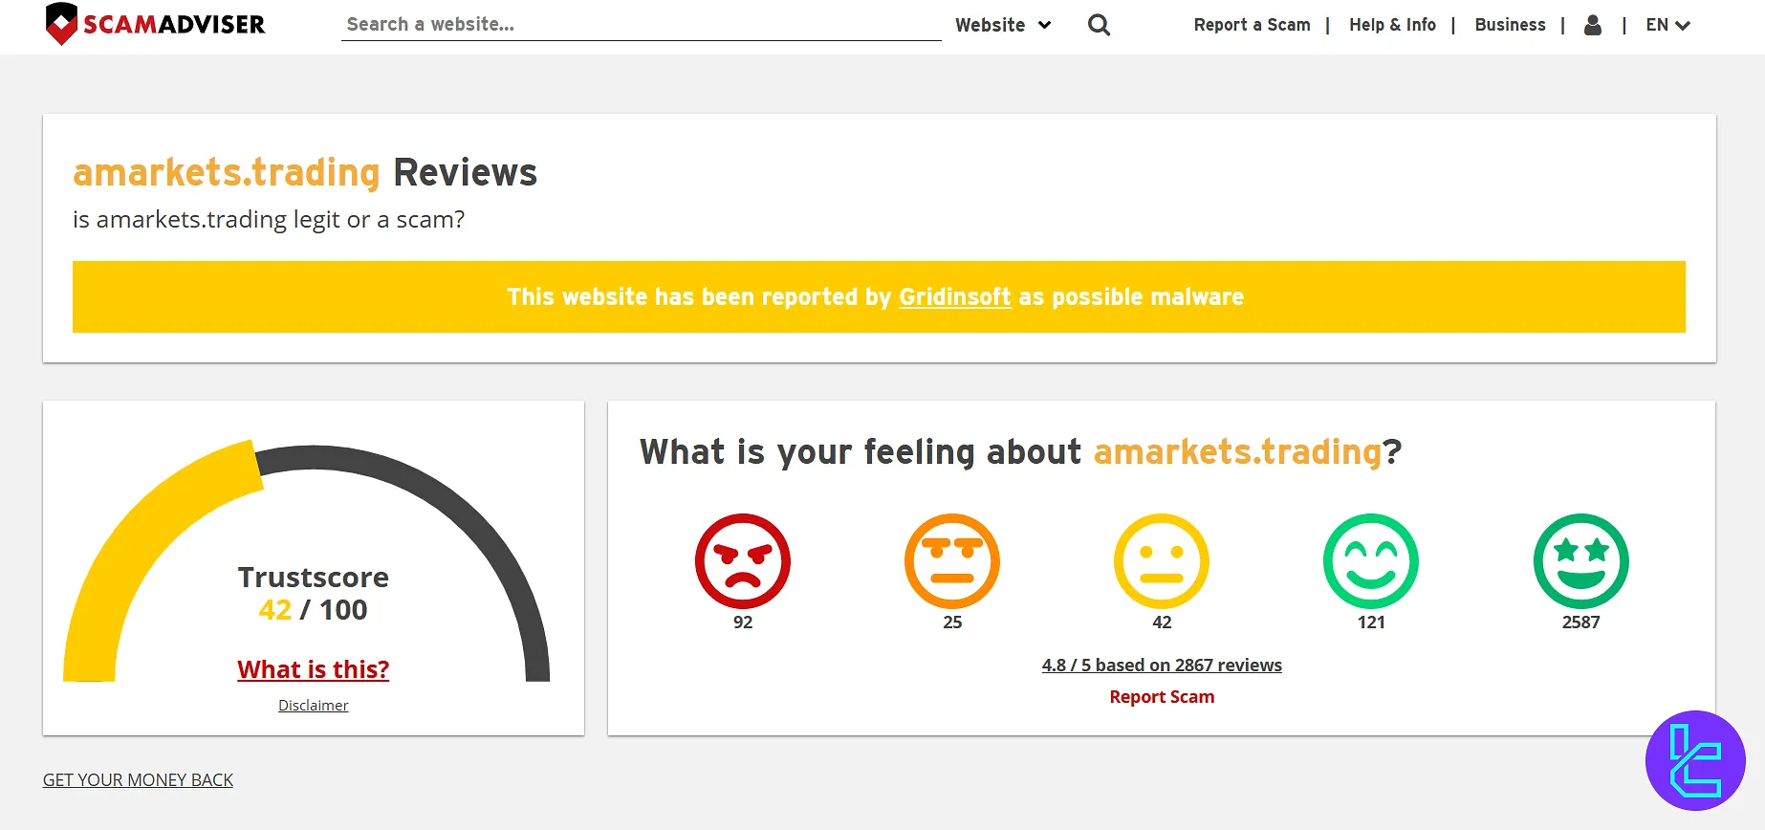Open Report a Scam menu item
Screen dimensions: 1765x830
[x=1251, y=25]
